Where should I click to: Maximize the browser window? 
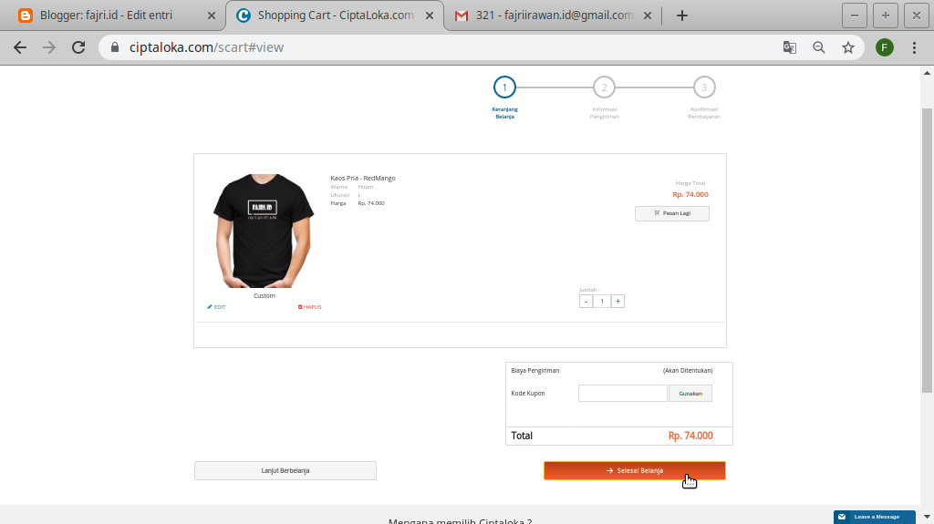tap(885, 15)
